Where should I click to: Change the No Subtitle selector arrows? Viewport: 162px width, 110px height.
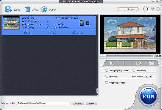click(x=48, y=28)
